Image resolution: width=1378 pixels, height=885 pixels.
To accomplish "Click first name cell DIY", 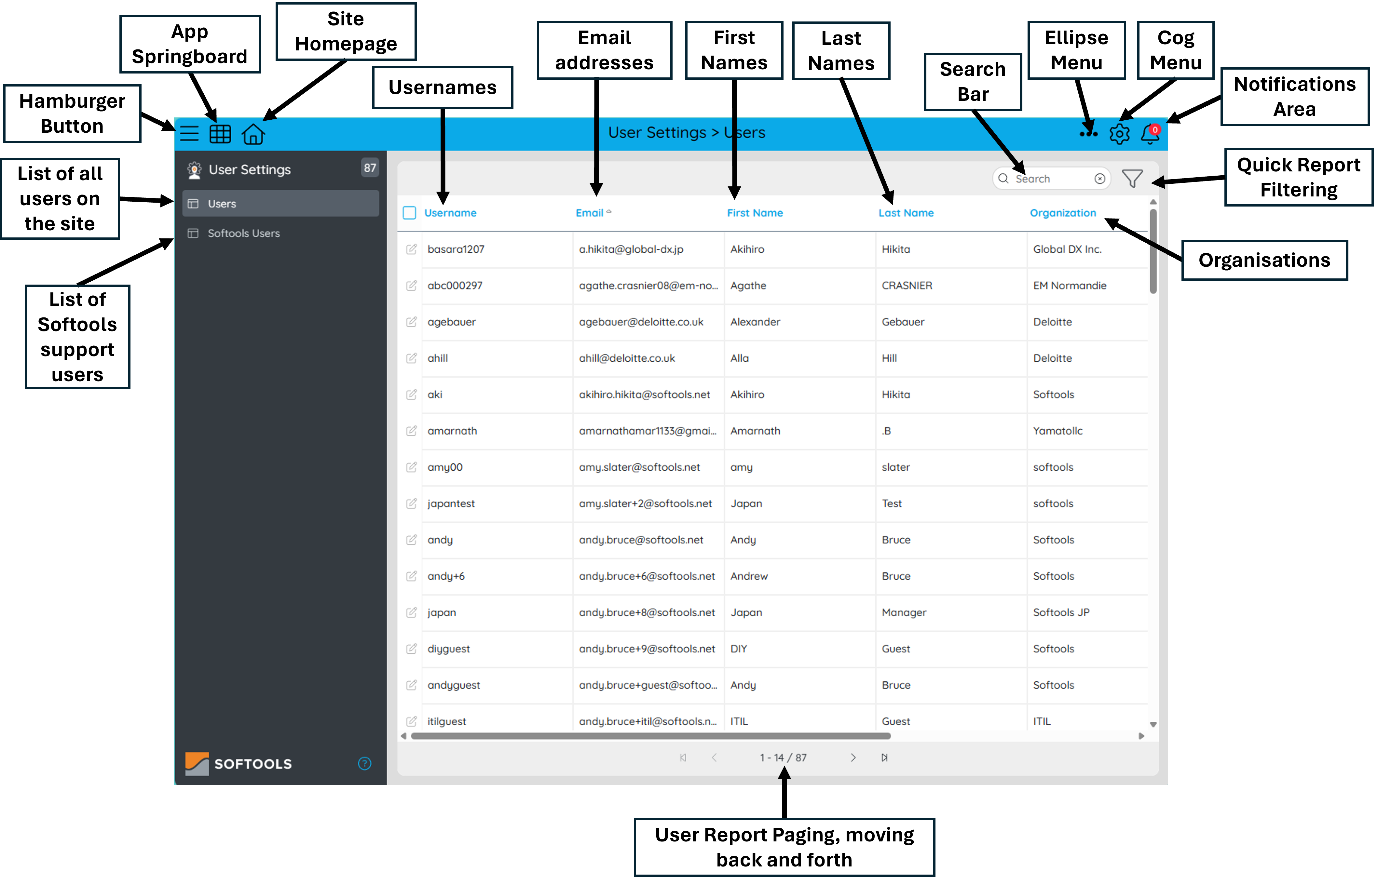I will click(x=739, y=648).
